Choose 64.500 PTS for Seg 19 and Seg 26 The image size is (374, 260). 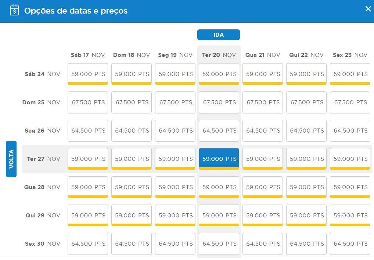[x=175, y=131]
